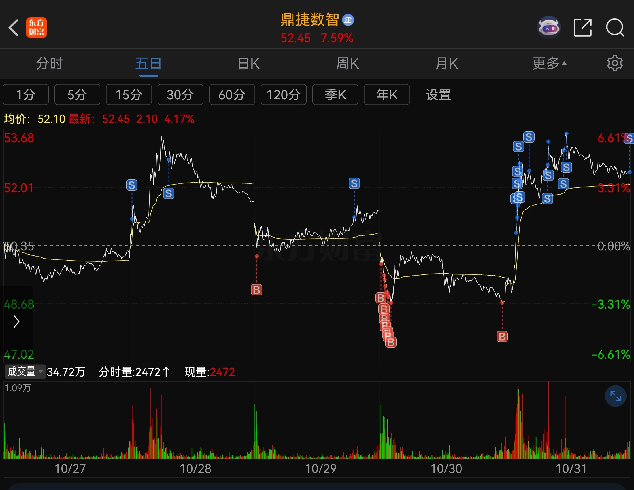Switch to the 日K tab
The width and height of the screenshot is (634, 490).
tap(248, 63)
